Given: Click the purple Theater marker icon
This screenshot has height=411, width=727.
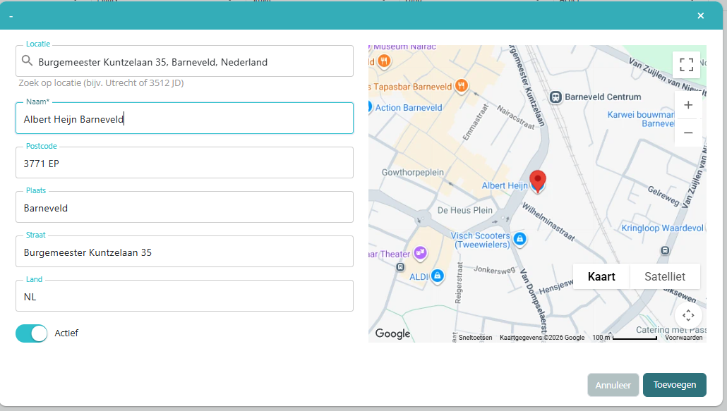Looking at the screenshot, I should pos(421,252).
